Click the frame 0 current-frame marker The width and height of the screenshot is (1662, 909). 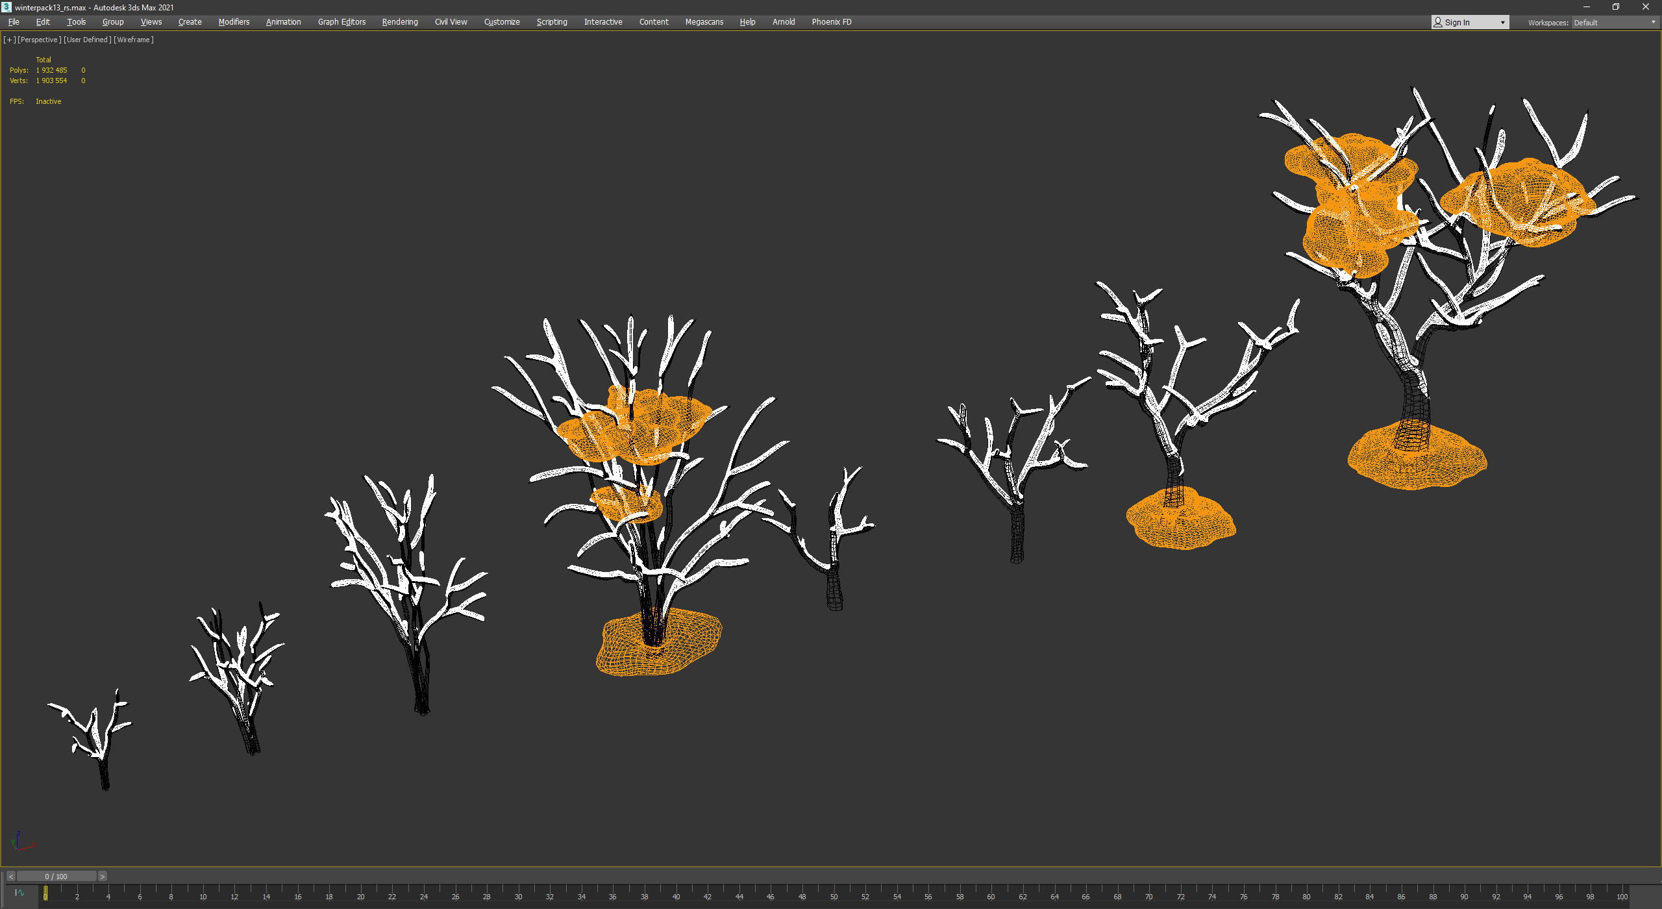point(45,894)
